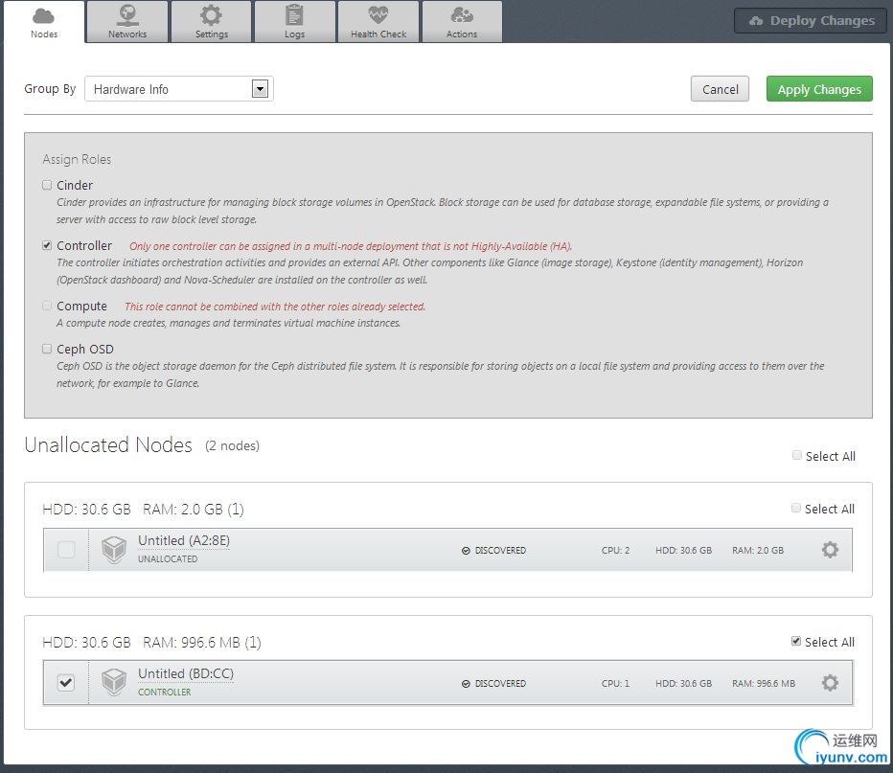
Task: Uncheck Select All for RAM 996.6 MB group
Action: 795,641
